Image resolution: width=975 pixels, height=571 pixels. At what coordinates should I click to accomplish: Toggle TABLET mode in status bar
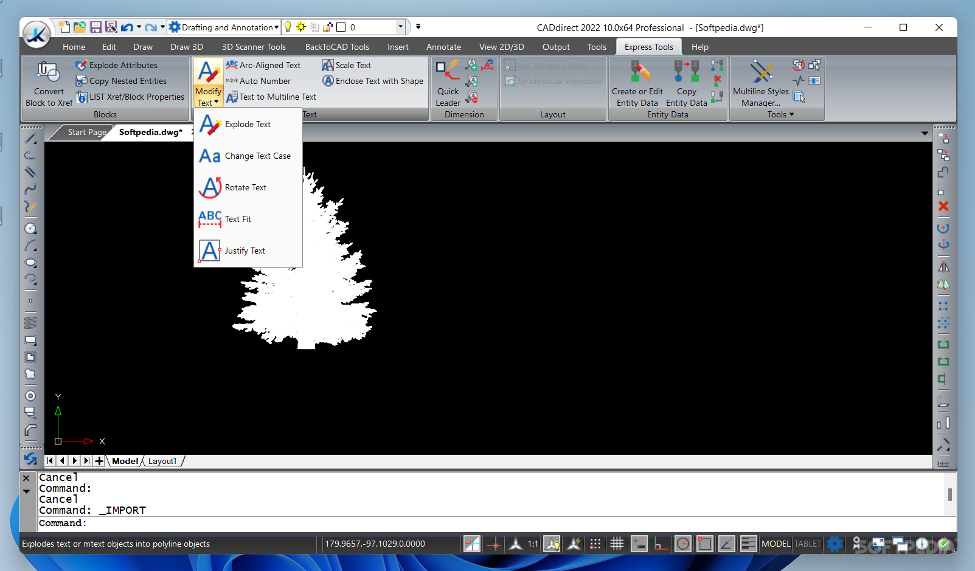[808, 544]
